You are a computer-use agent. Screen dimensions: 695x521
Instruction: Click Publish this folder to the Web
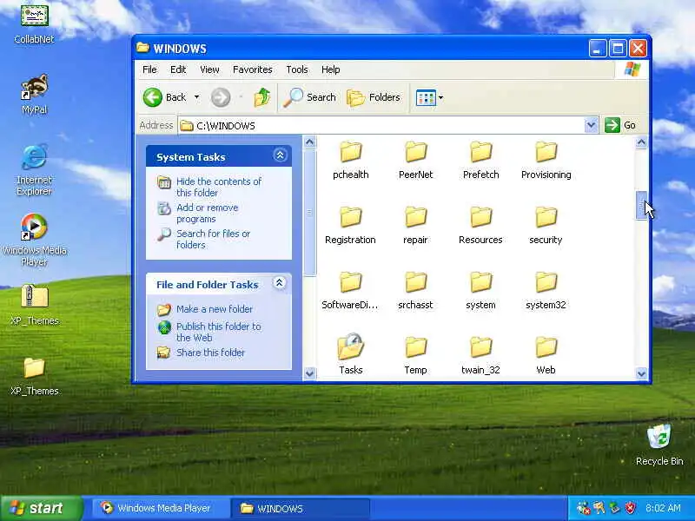tap(219, 332)
